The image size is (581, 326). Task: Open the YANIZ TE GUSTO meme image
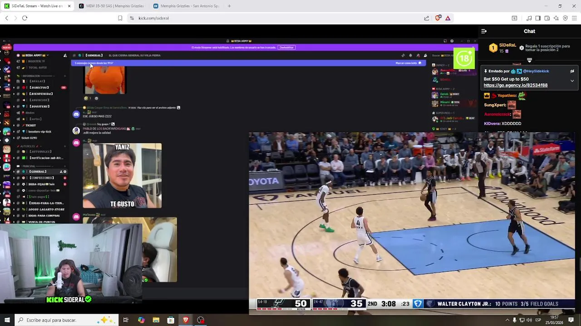pyautogui.click(x=122, y=176)
